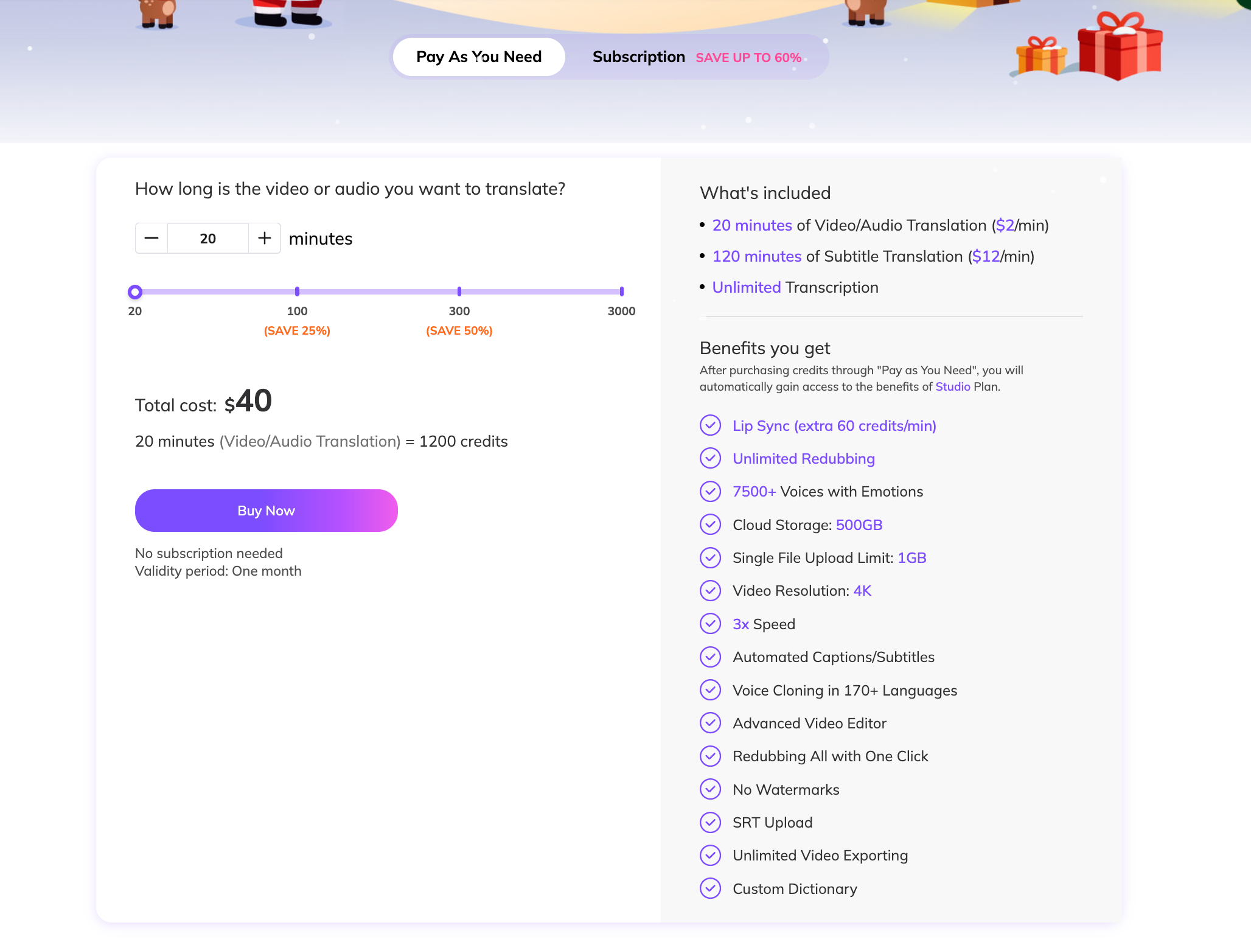This screenshot has width=1251, height=942.
Task: Select the Pay As You Need tab
Action: tap(479, 57)
